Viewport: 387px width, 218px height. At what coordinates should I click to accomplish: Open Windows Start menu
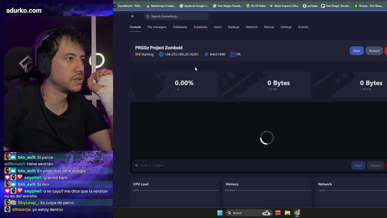point(220,213)
